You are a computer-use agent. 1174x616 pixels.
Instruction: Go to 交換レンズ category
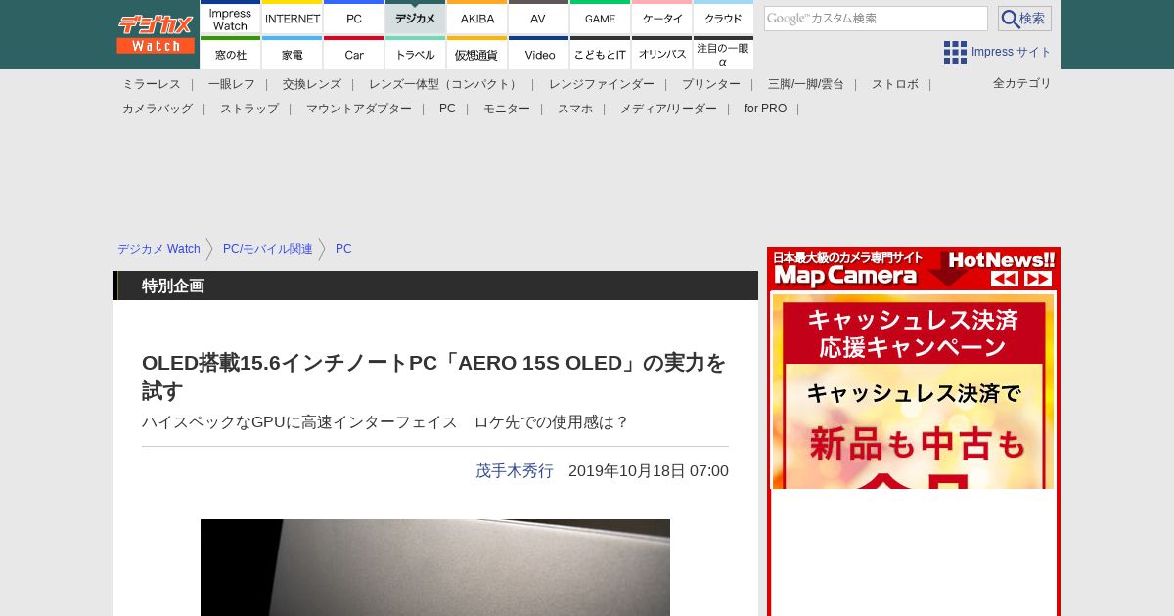(312, 84)
